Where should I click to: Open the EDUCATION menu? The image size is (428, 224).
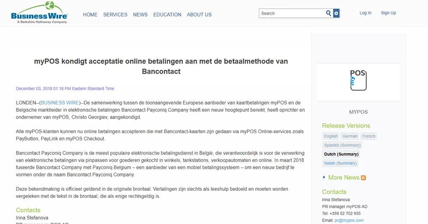click(x=167, y=15)
